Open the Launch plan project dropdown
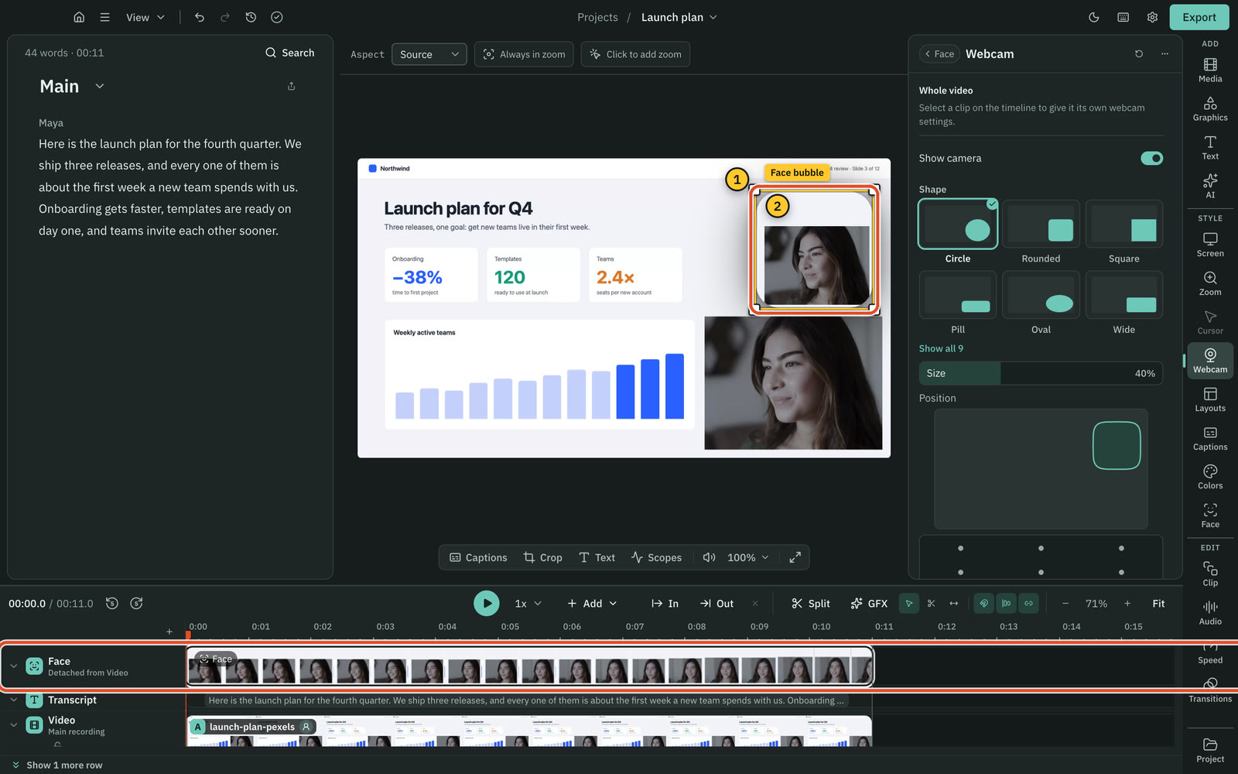1238x774 pixels. coord(679,17)
